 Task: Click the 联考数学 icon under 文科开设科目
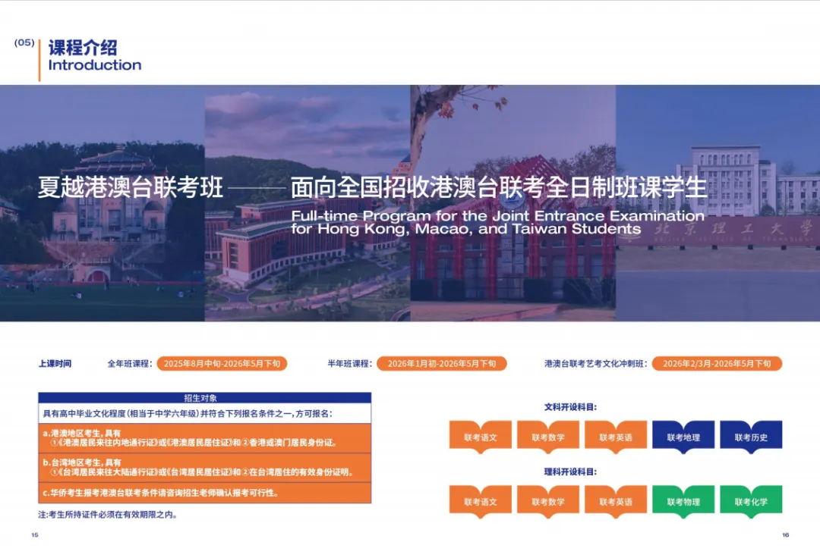tap(548, 437)
